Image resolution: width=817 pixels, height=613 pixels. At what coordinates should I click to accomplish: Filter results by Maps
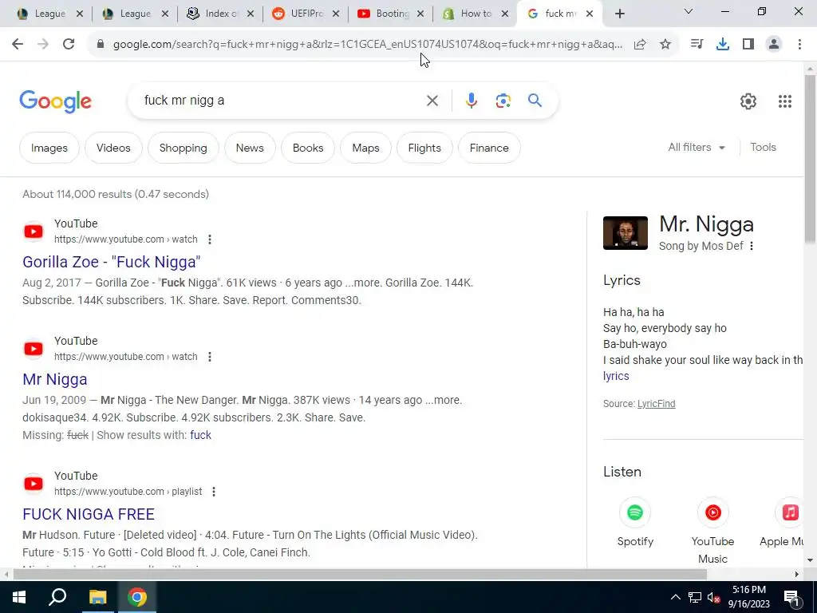tap(365, 148)
